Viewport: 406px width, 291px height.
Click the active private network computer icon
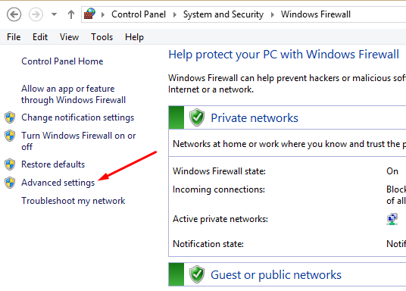pos(392,219)
